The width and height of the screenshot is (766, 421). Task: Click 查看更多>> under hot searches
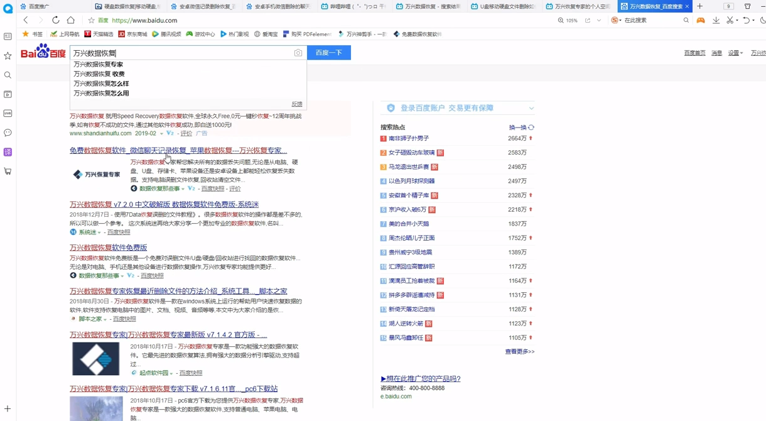point(520,352)
